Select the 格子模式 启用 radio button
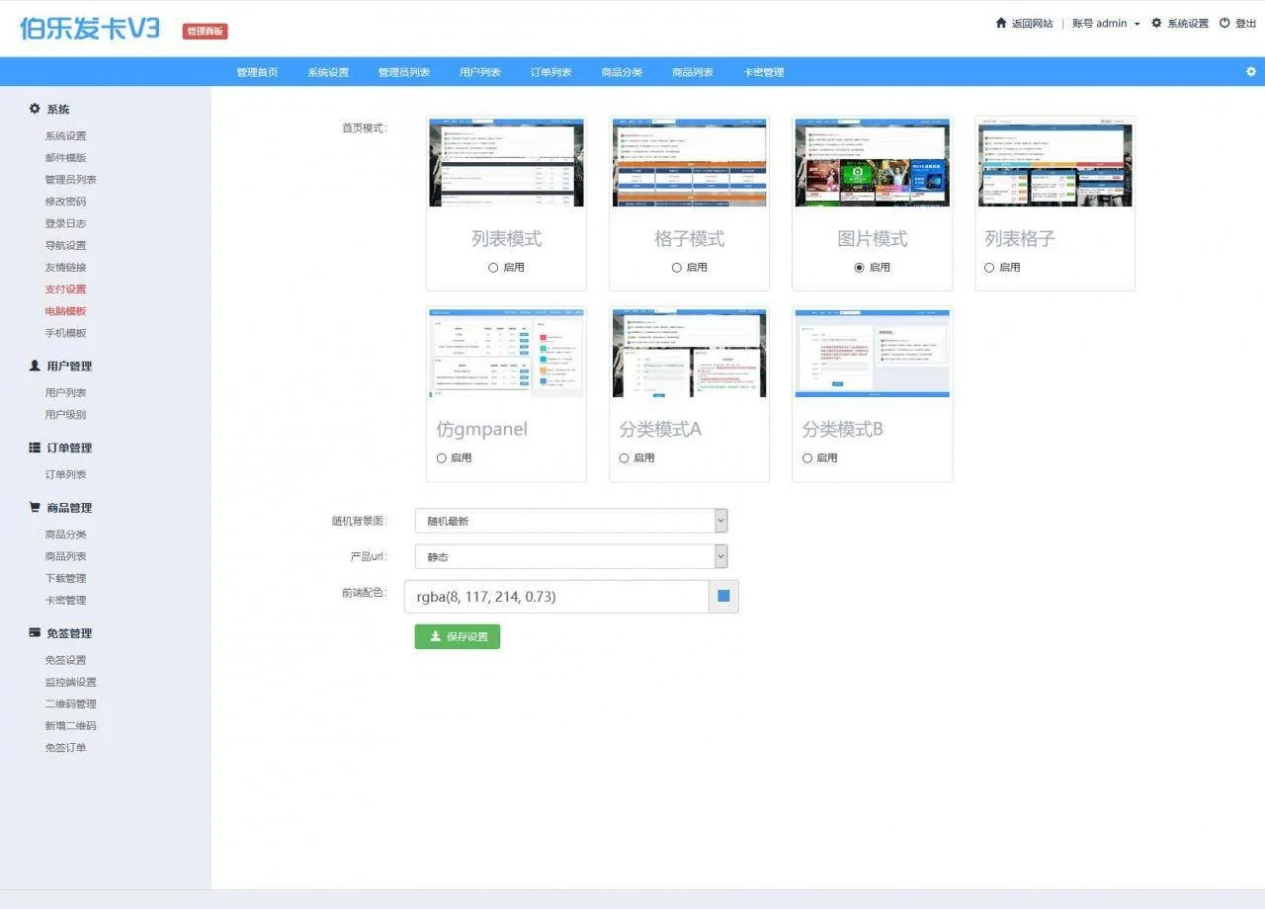This screenshot has width=1265, height=909. (677, 268)
